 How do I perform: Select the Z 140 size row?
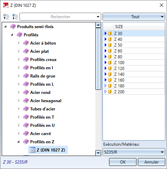click(134, 74)
